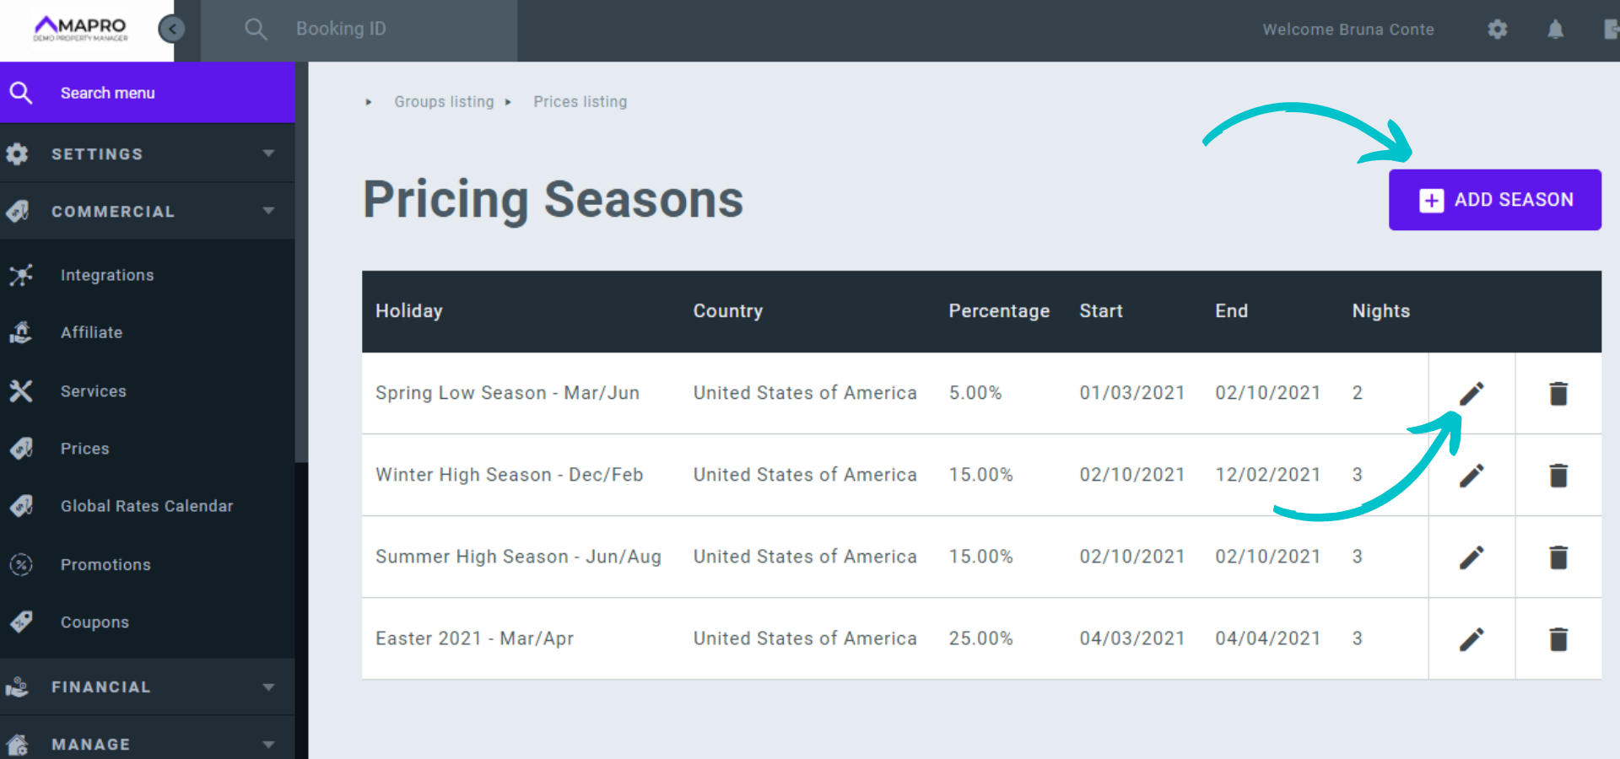The image size is (1620, 759).
Task: Open the Prices listing breadcrumb
Action: click(x=580, y=101)
